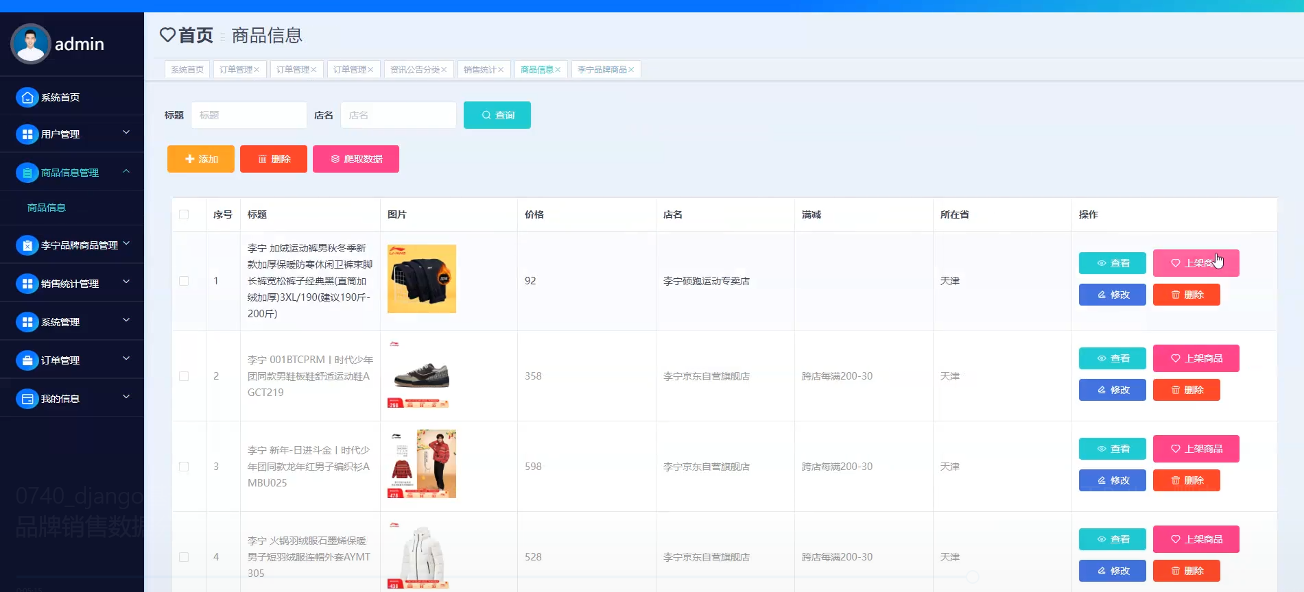1304x592 pixels.
Task: Close the 销售统计 tab
Action: click(x=501, y=70)
